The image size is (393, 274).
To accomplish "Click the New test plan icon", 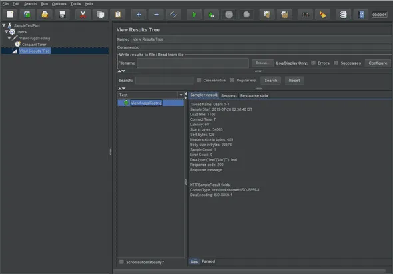I will pos(10,15).
